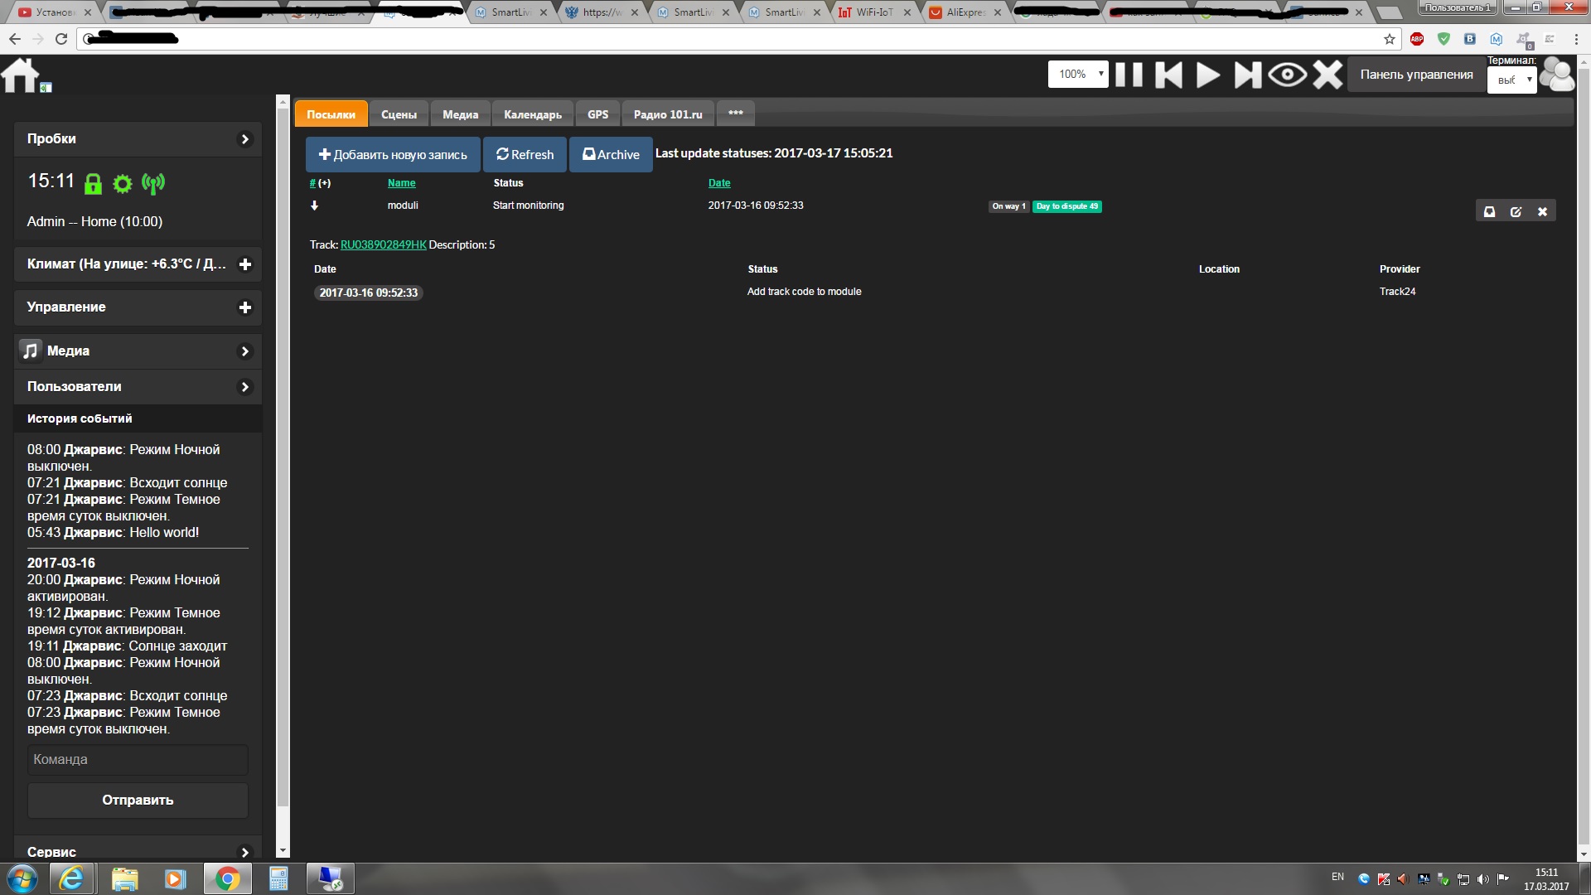Edit the moduli parcel entry
This screenshot has height=895, width=1591.
[x=1516, y=212]
